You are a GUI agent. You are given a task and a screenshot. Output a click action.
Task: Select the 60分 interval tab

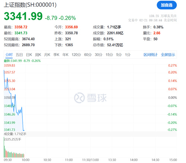(88, 55)
